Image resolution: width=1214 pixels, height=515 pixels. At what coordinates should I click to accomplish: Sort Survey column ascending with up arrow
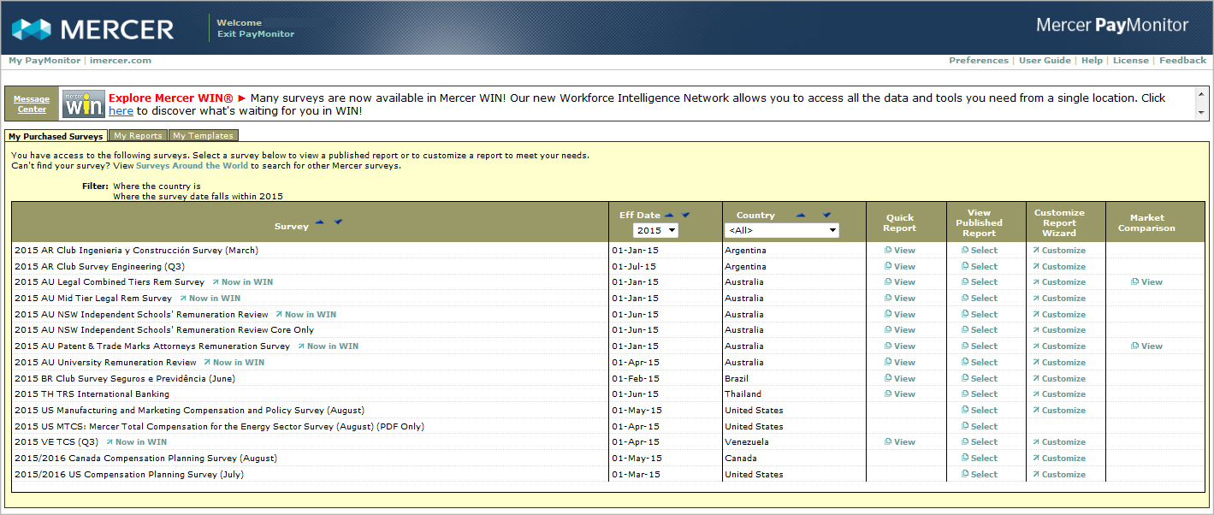tap(319, 222)
